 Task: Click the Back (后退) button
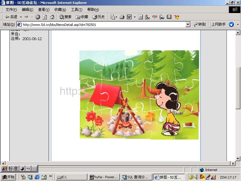(11, 17)
